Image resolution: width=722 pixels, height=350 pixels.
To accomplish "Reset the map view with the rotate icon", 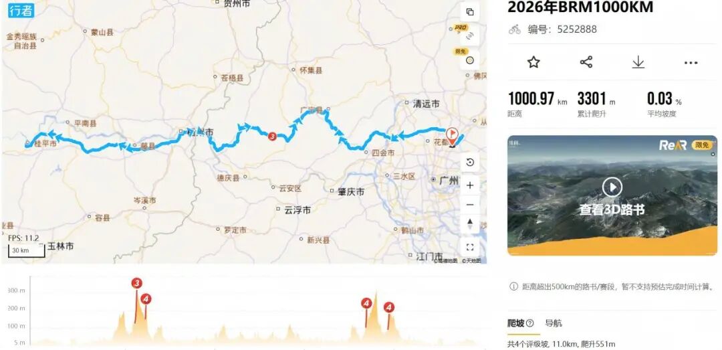I will (x=470, y=162).
